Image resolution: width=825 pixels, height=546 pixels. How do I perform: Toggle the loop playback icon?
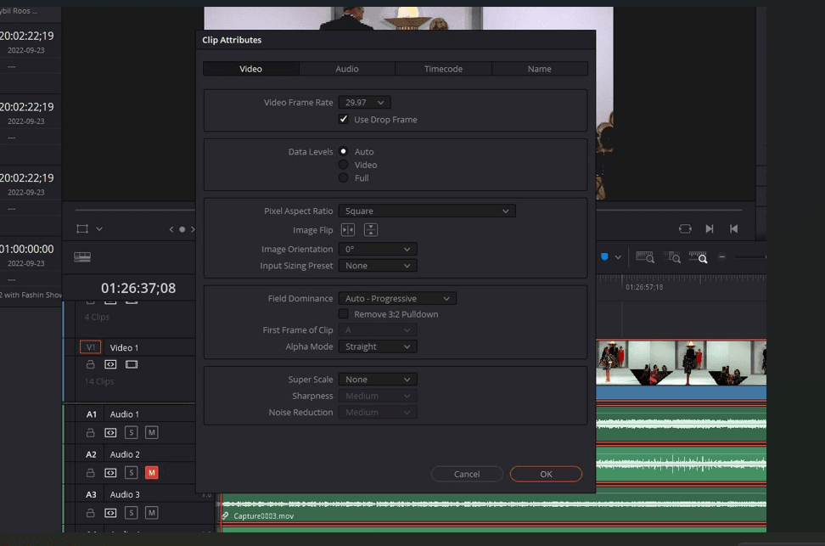(x=685, y=228)
